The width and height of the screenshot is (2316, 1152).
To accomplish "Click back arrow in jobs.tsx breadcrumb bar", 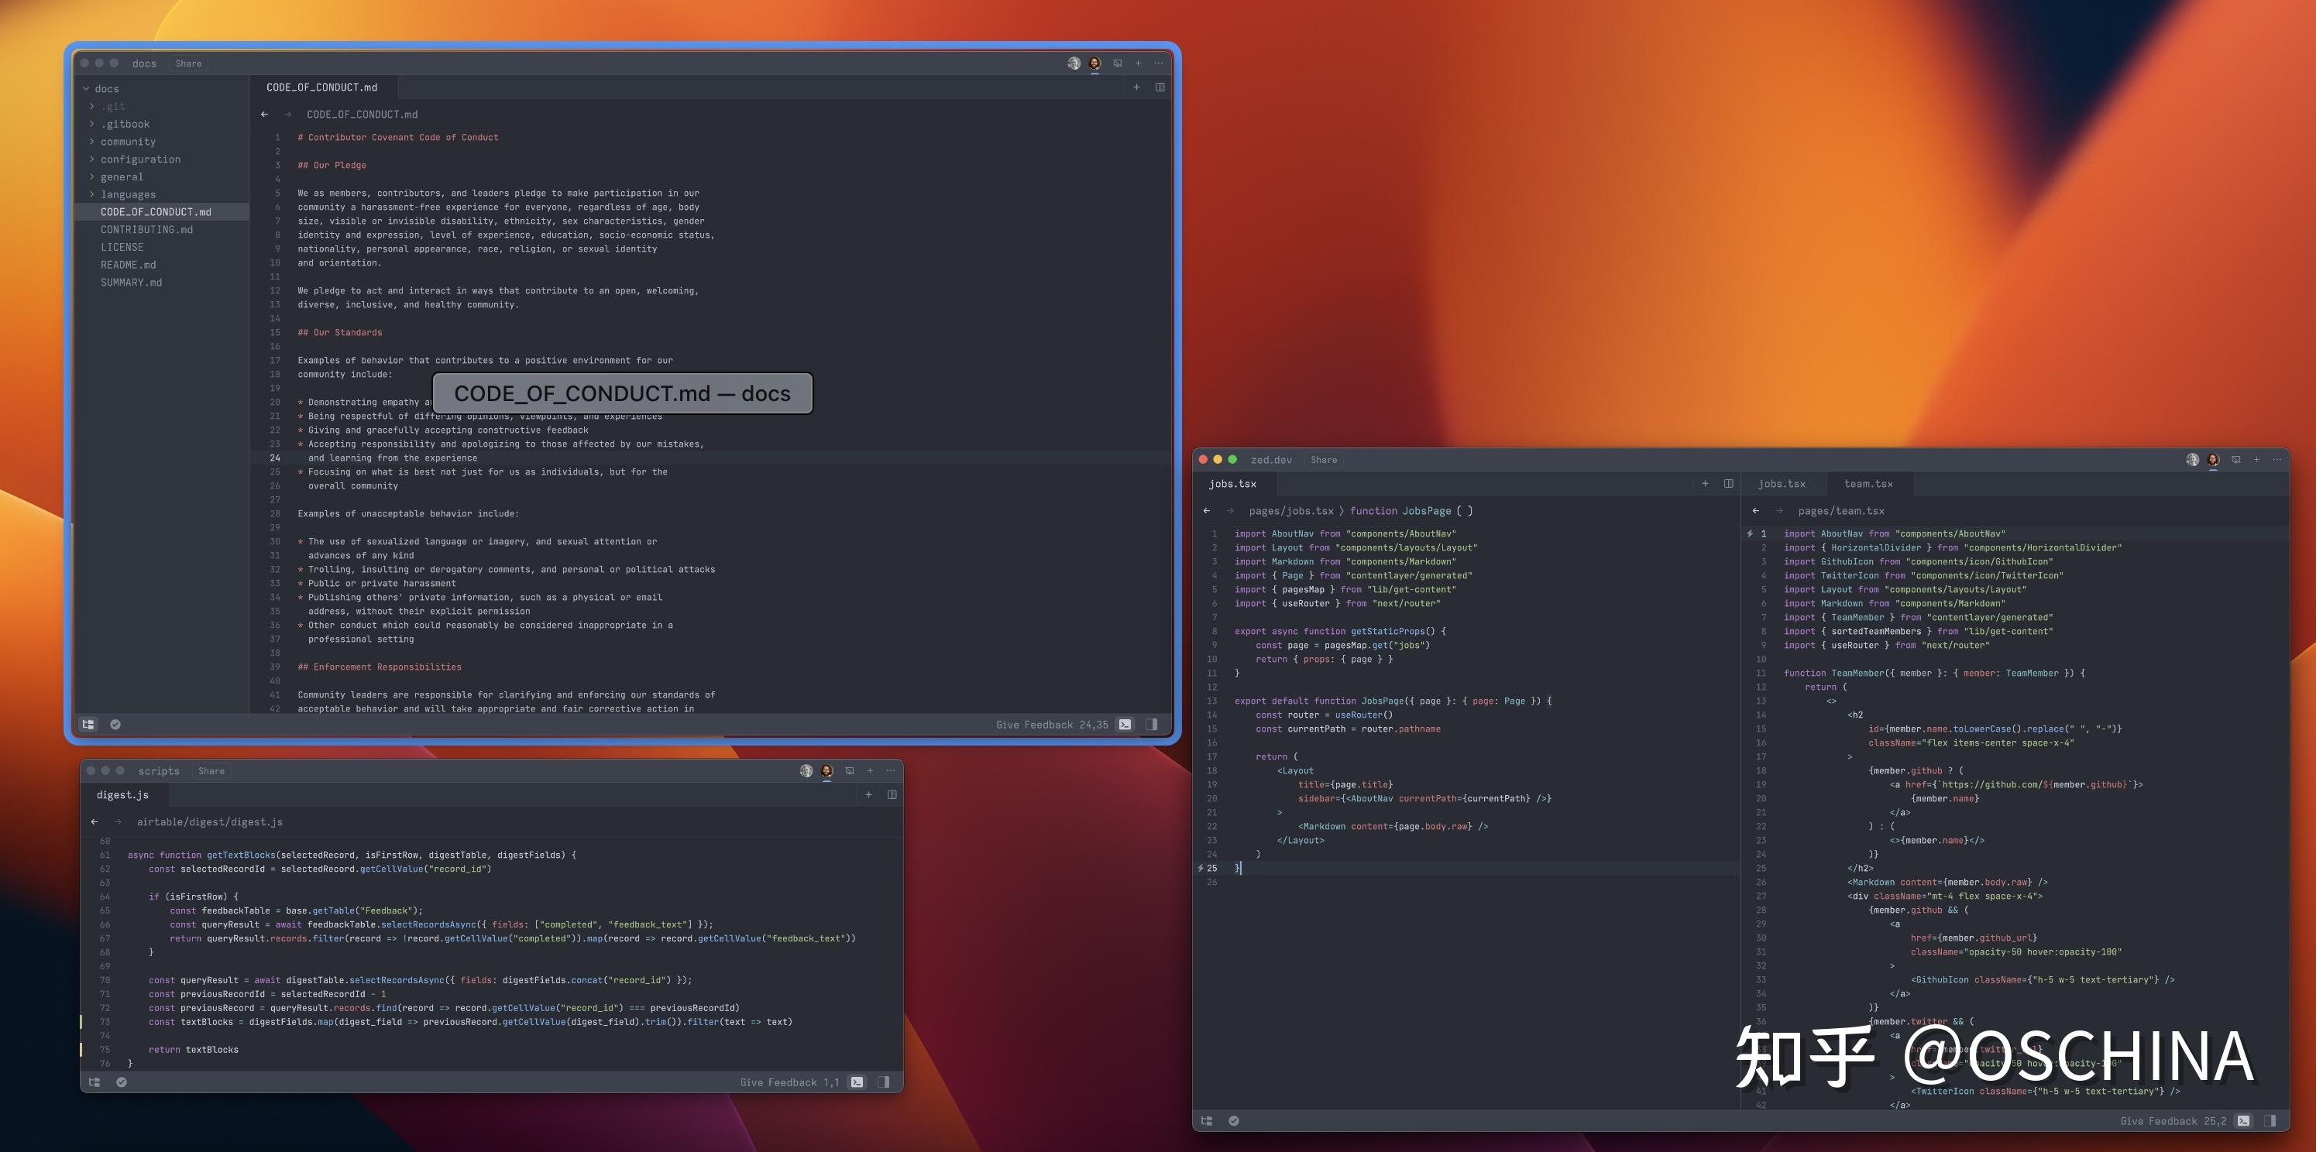I will tap(1207, 510).
